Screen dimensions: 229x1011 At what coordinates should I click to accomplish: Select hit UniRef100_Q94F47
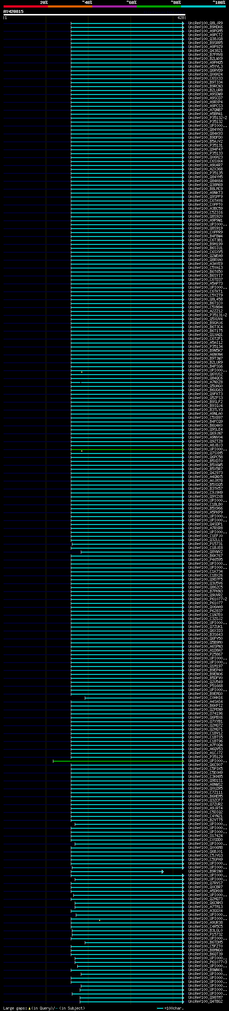click(x=205, y=149)
